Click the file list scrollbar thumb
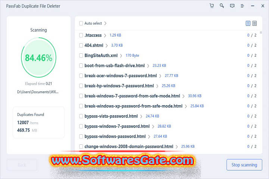The height and width of the screenshot is (179, 269). tap(261, 32)
